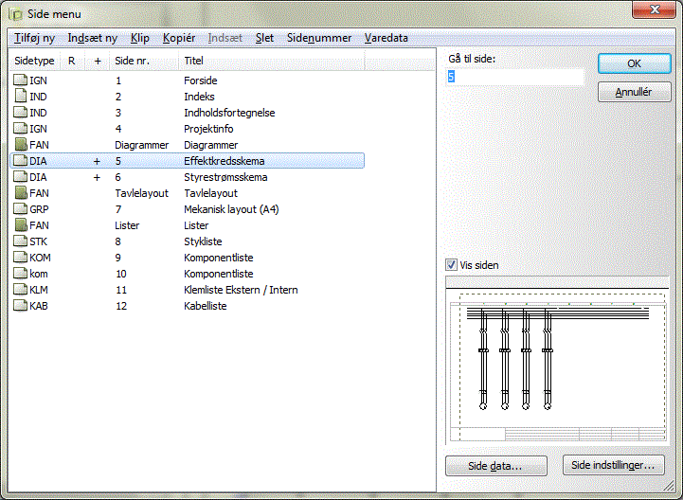
Task: Select the Projektinfo title text
Action: [208, 129]
